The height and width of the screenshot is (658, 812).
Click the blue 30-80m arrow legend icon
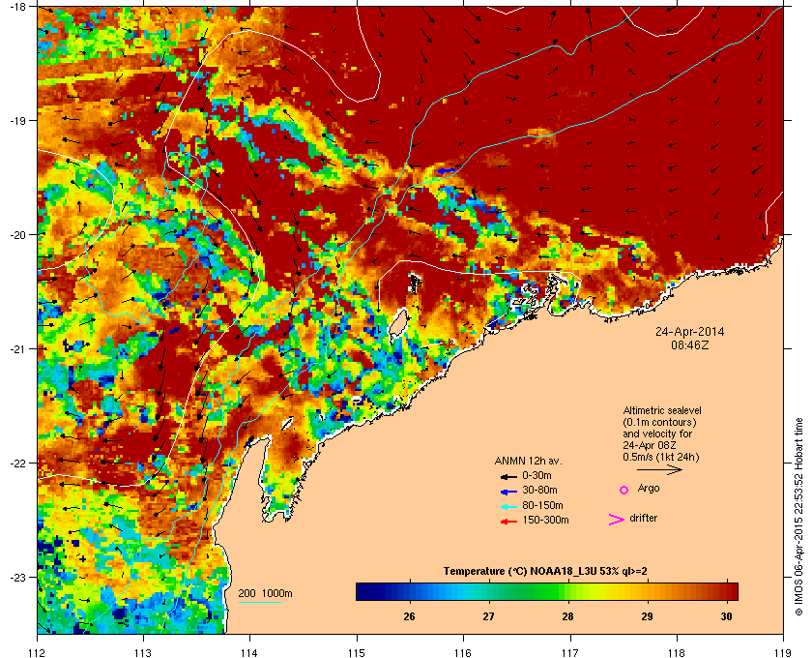[x=508, y=491]
